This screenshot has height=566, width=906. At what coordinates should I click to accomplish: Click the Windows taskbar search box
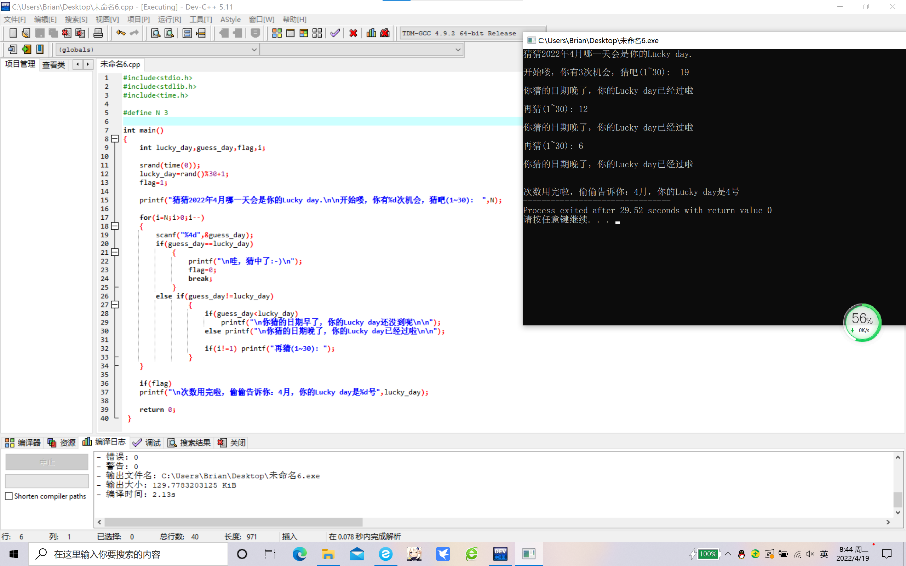[128, 554]
